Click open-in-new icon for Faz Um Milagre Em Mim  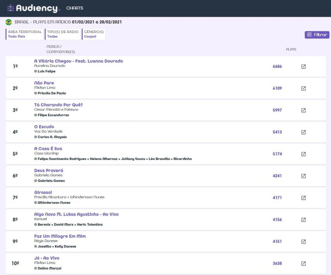303,241
